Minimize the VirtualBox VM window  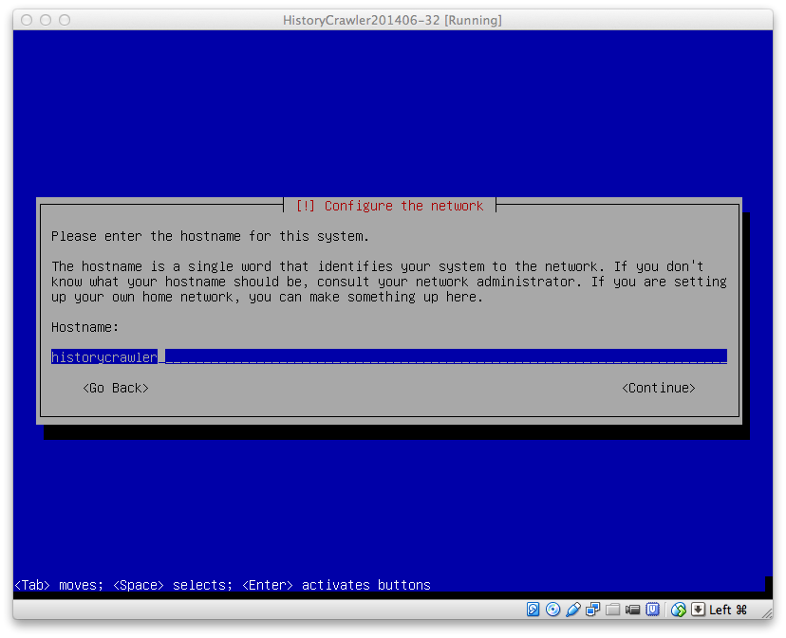click(46, 20)
